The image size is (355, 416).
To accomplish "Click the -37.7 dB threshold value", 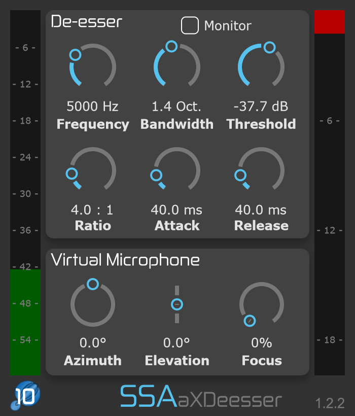I will pos(261,107).
